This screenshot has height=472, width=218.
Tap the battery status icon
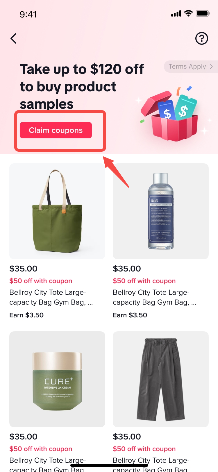click(x=203, y=14)
